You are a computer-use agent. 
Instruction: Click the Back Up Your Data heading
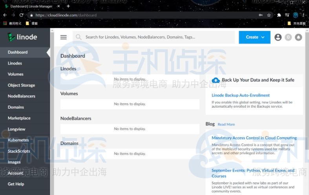tap(258, 80)
